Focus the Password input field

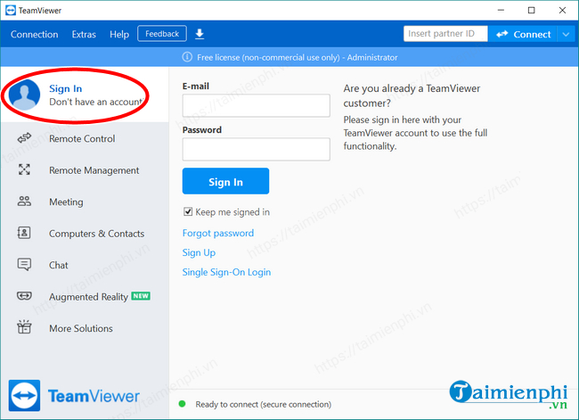(256, 150)
